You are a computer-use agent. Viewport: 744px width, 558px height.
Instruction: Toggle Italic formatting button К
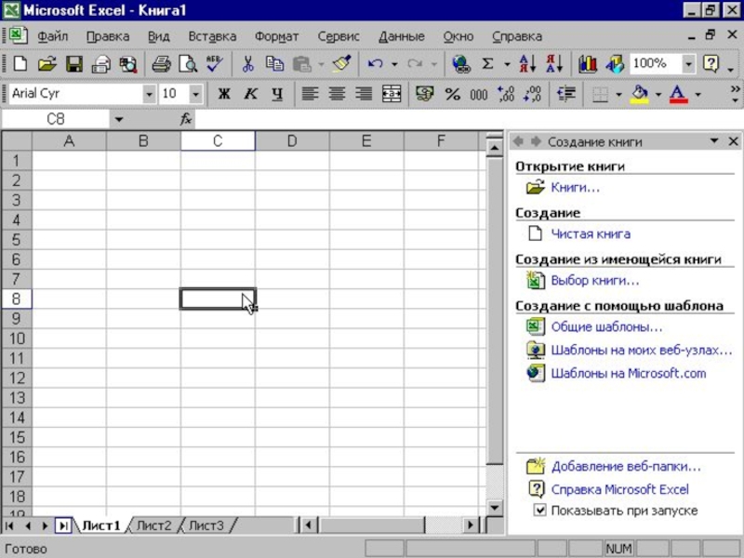[250, 94]
